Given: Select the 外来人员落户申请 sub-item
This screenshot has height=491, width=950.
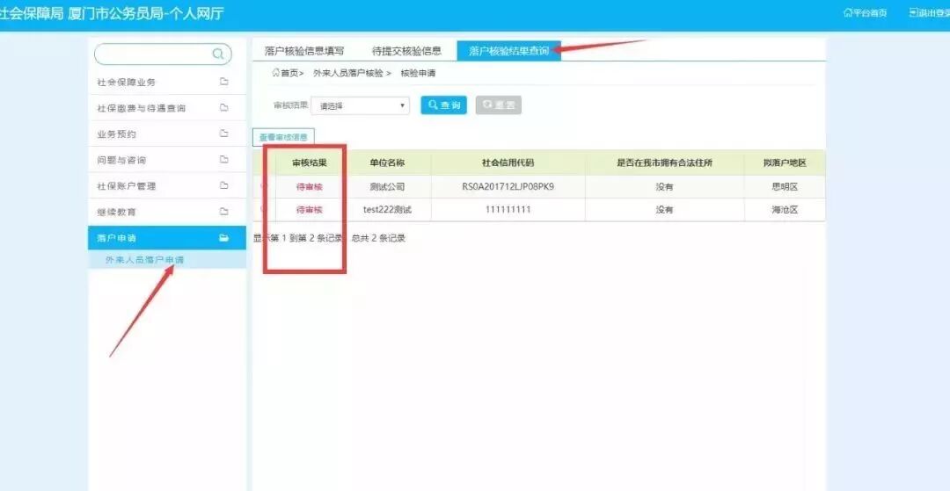Looking at the screenshot, I should click(x=144, y=260).
